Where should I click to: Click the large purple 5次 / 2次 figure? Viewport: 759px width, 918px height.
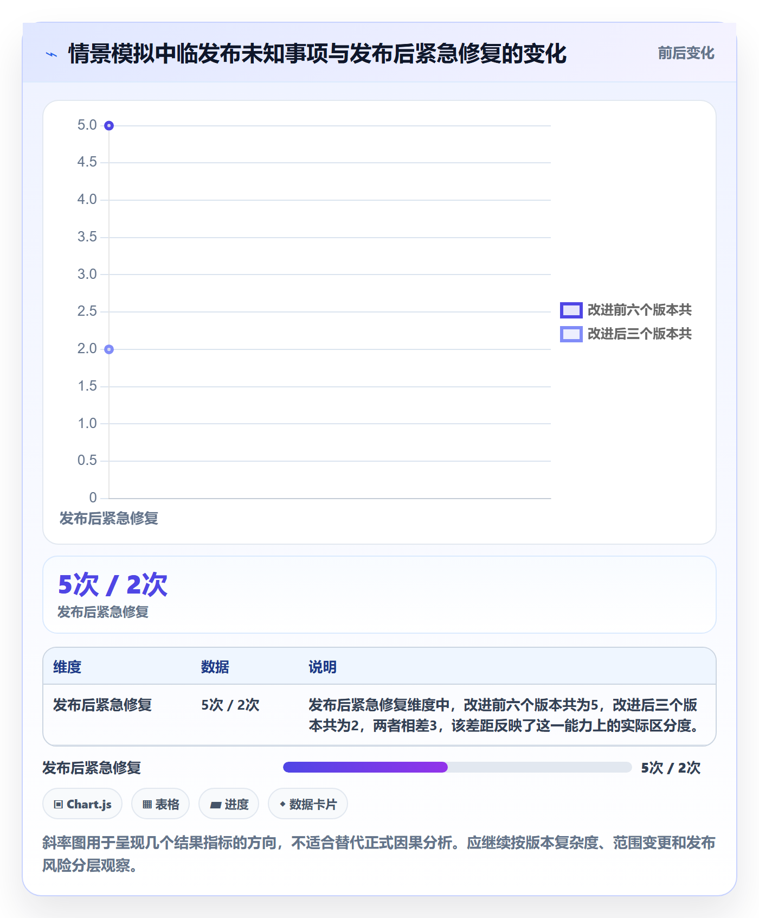113,585
